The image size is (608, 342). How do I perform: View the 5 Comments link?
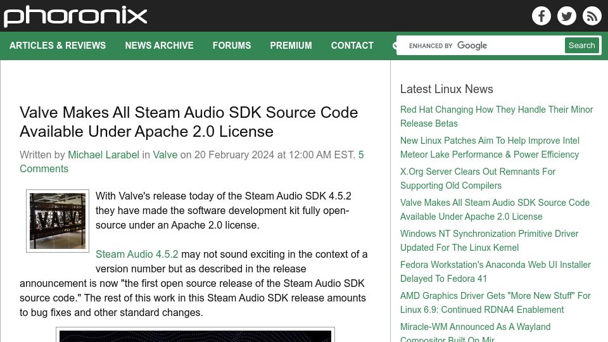[x=191, y=161]
